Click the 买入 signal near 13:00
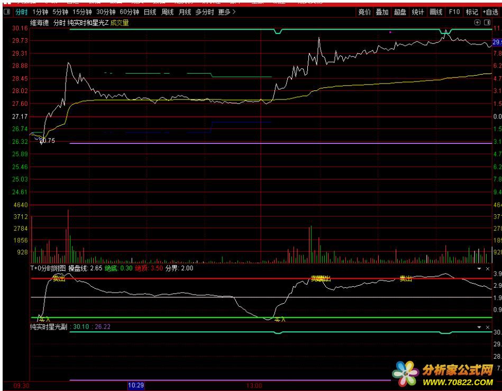502x391 pixels. 280,320
